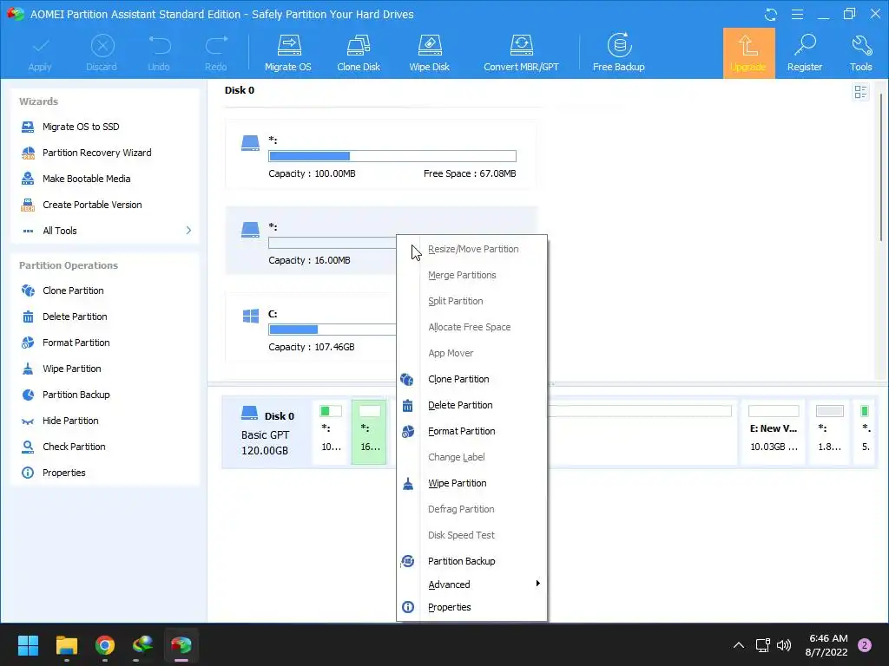Click the AOMEI taskbar icon
Viewport: 889px width, 666px height.
[181, 645]
